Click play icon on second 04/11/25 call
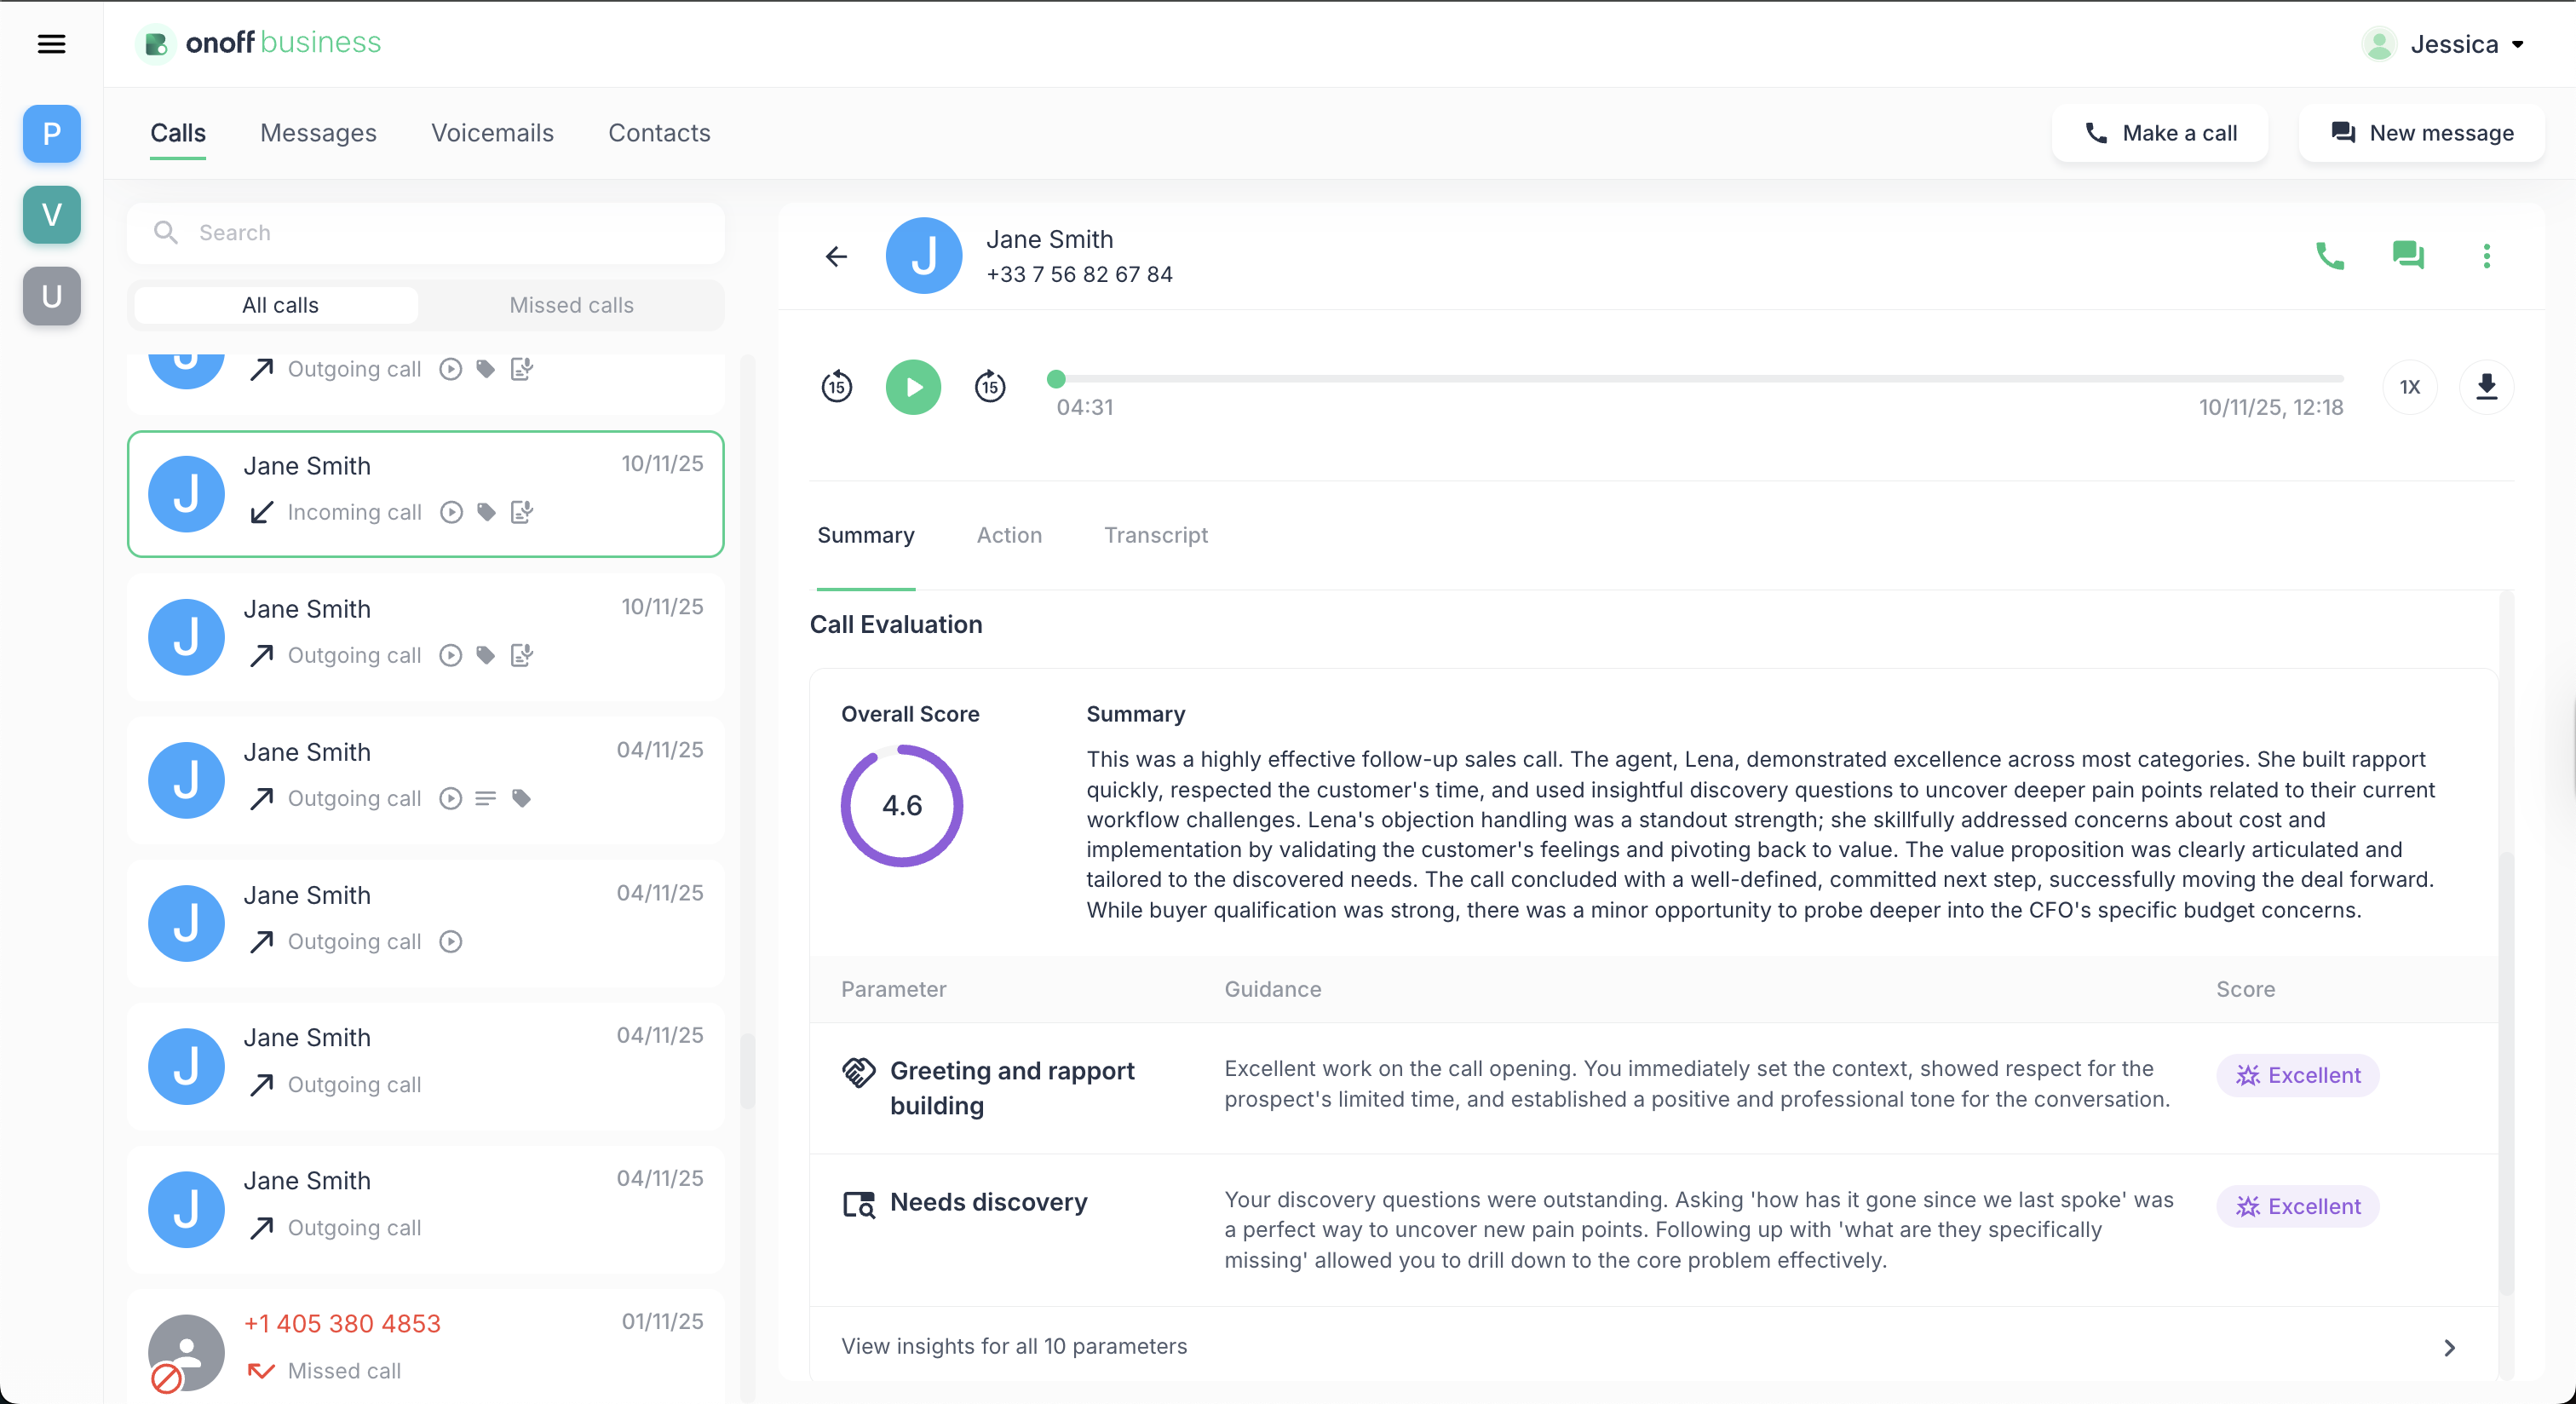The width and height of the screenshot is (2576, 1404). coord(451,941)
